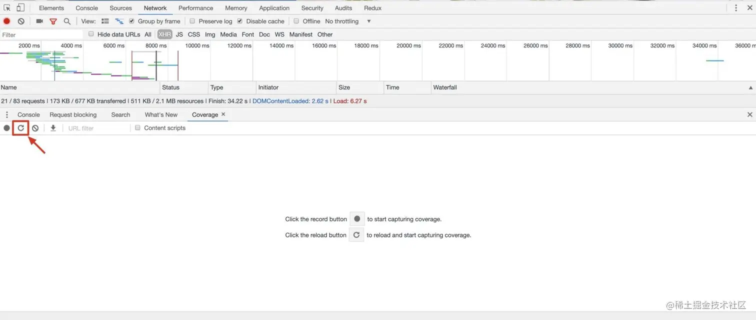The image size is (756, 320).
Task: Focus the URL filter field
Action: tap(97, 128)
